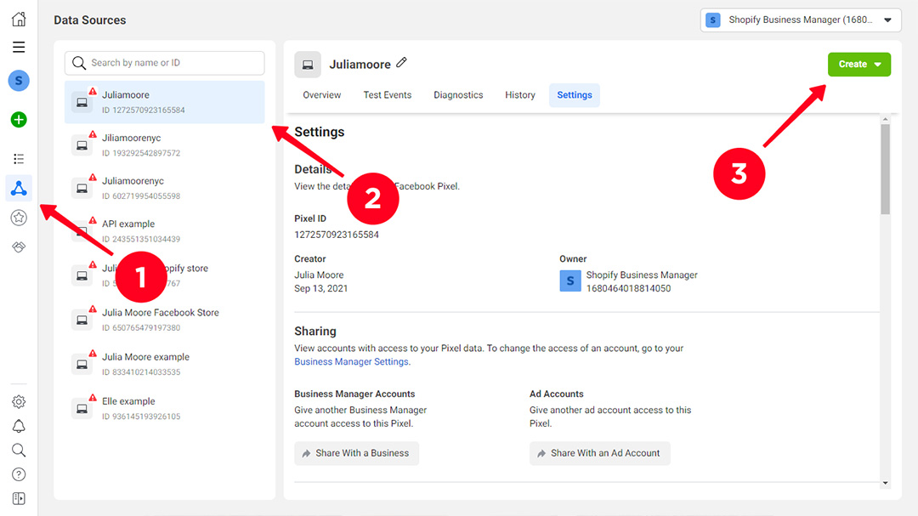Viewport: 918px width, 516px height.
Task: Click Share With an Ad Account button
Action: [600, 453]
